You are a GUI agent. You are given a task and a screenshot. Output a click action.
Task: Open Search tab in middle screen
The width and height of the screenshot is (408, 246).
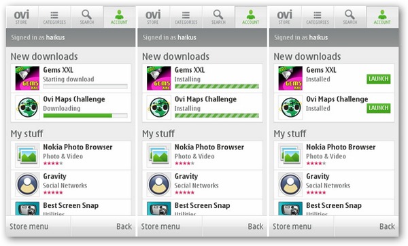tap(218, 17)
